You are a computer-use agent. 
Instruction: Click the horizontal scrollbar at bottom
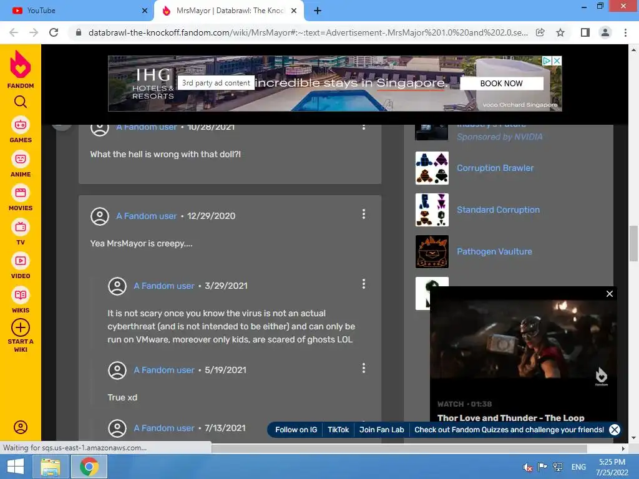399,448
